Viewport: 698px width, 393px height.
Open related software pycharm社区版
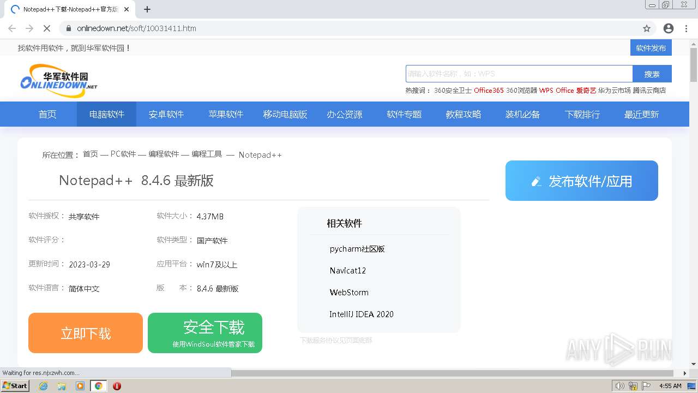[357, 249]
